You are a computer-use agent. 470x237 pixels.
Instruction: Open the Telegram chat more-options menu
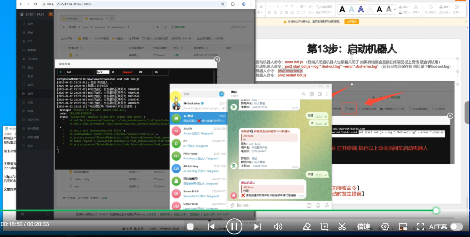tap(327, 94)
